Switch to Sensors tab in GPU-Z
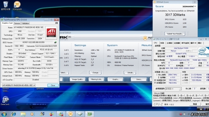Screen dimensions: 209x117 point(17,23)
